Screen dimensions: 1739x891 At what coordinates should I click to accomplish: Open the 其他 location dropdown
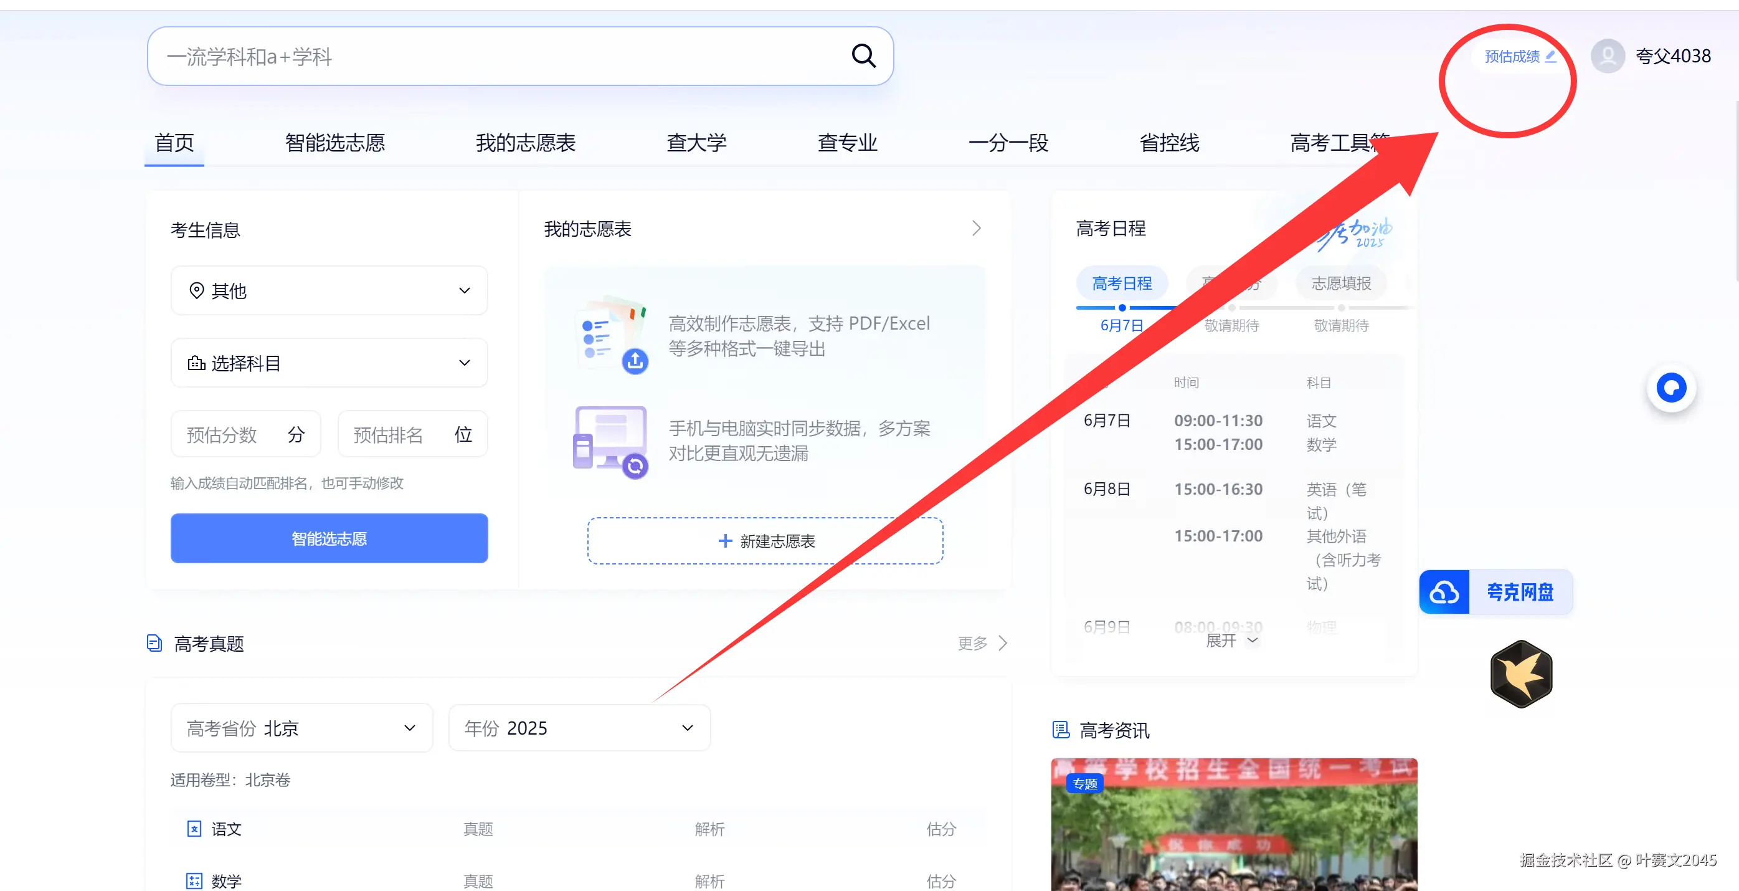329,290
